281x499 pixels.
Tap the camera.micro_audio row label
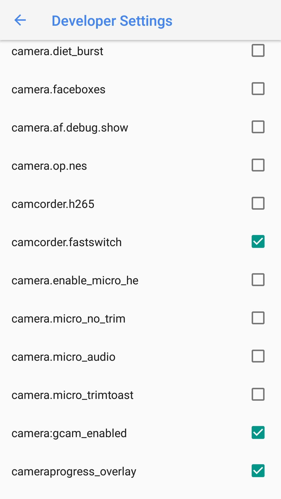[63, 357]
